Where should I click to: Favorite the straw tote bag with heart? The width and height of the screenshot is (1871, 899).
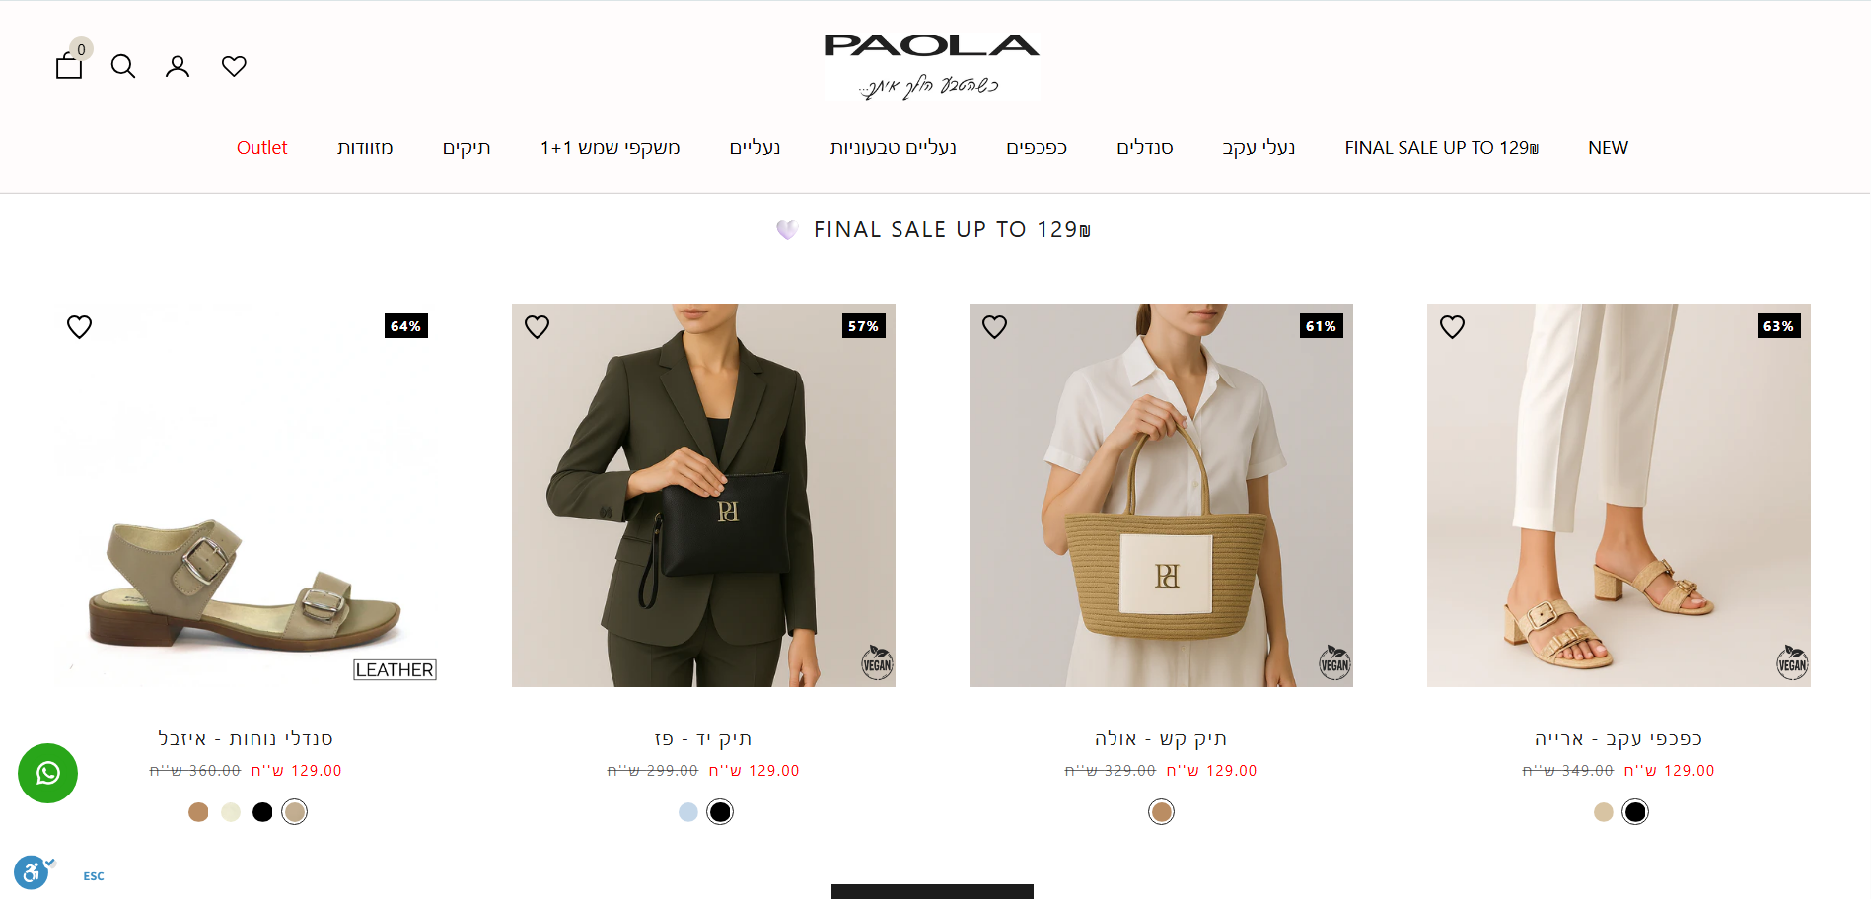994,326
